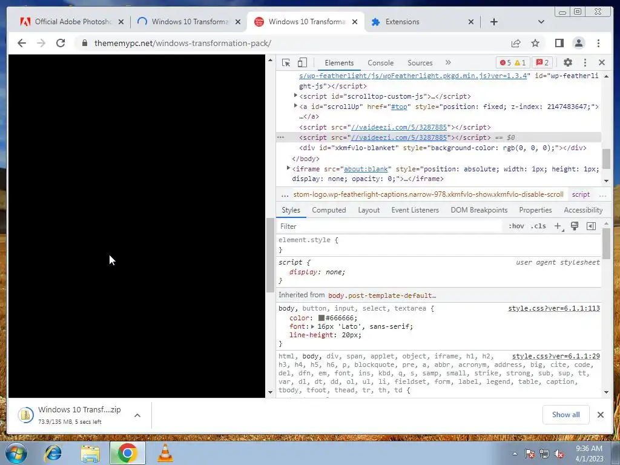This screenshot has height=465, width=620.
Task: Reload the current page
Action: [61, 43]
